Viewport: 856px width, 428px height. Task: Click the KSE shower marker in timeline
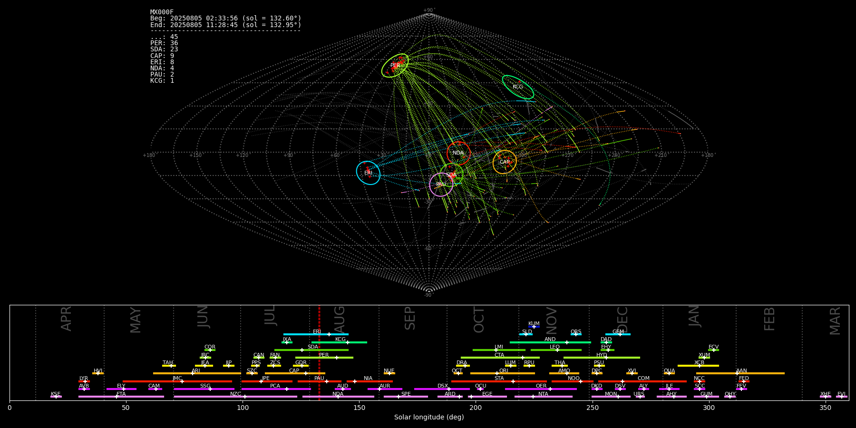pyautogui.click(x=56, y=397)
